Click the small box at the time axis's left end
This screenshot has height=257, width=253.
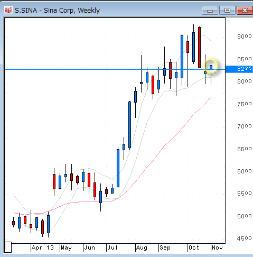(8, 247)
